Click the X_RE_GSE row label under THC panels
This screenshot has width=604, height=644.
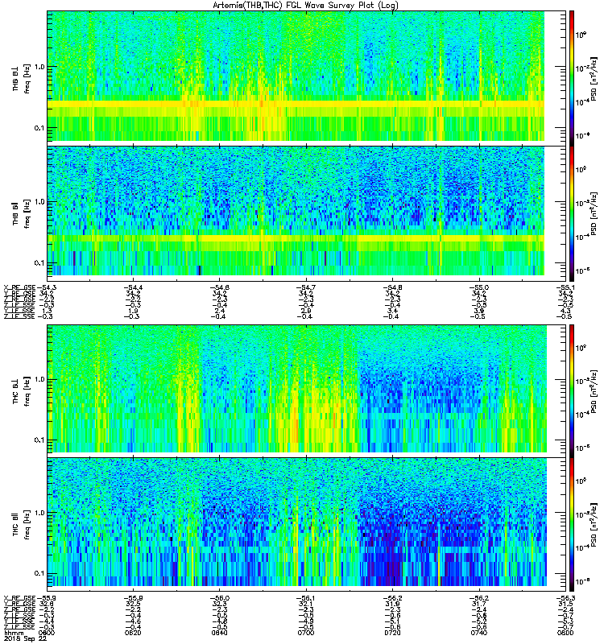pyautogui.click(x=19, y=598)
